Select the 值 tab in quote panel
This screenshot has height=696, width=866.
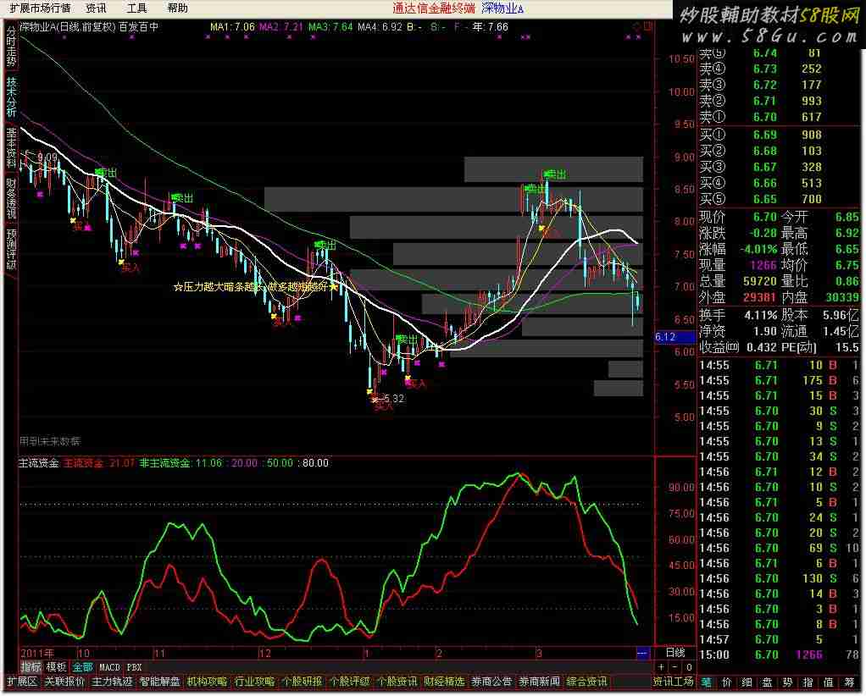tap(829, 682)
